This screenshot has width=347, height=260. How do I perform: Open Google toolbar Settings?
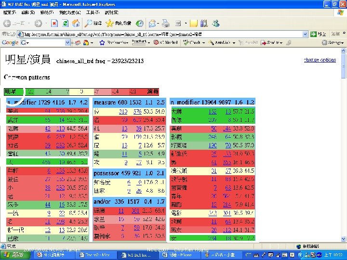[x=333, y=42]
